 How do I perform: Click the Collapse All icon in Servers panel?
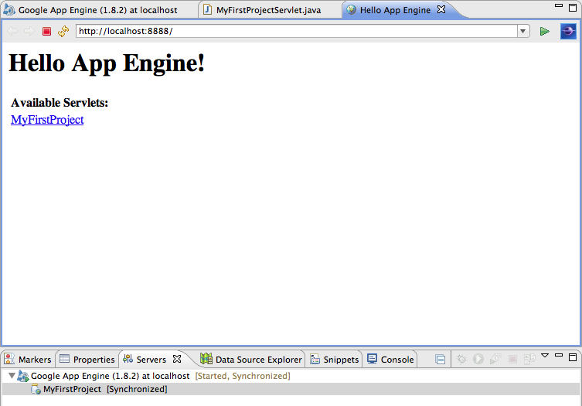[440, 360]
